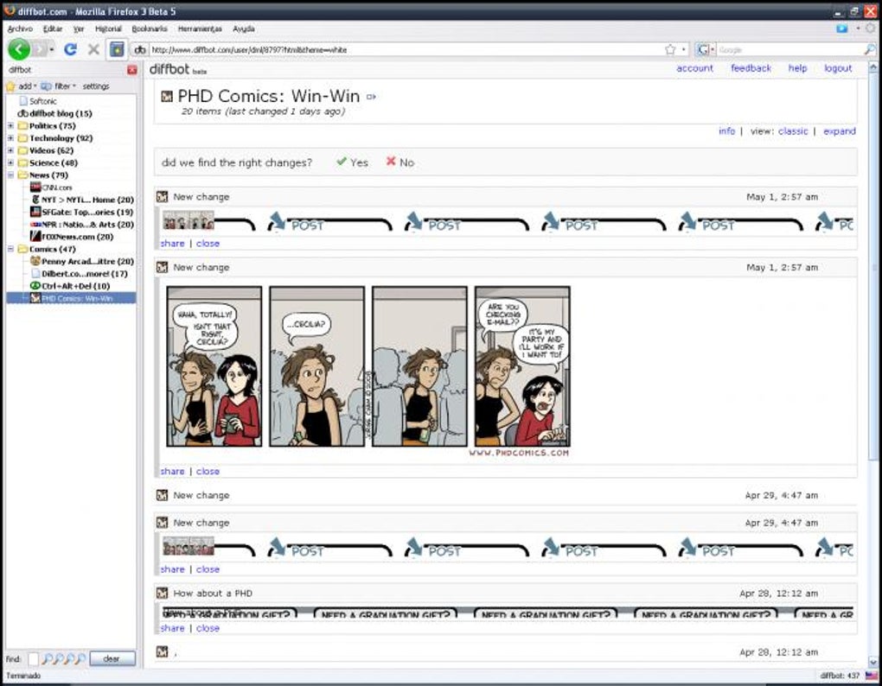Viewport: 882px width, 686px height.
Task: Open the info link
Action: click(726, 131)
